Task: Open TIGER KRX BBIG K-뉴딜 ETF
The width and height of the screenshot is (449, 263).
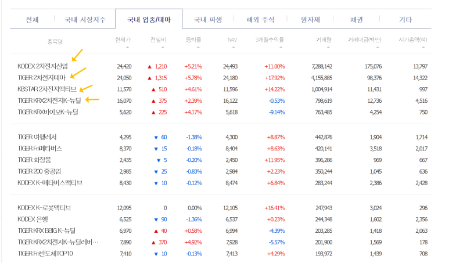Action: coord(46,230)
